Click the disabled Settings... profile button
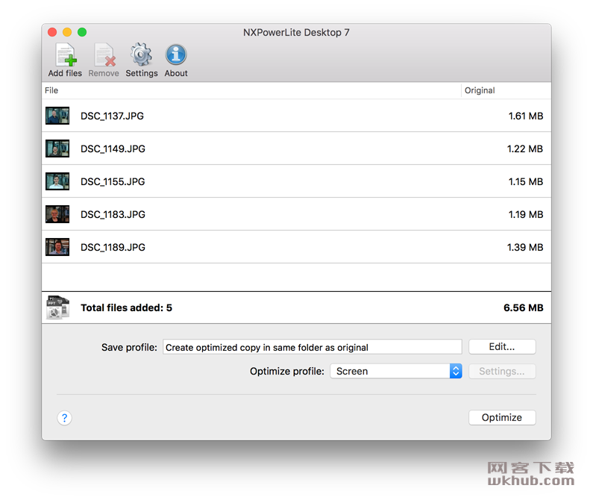The width and height of the screenshot is (593, 500). point(502,372)
